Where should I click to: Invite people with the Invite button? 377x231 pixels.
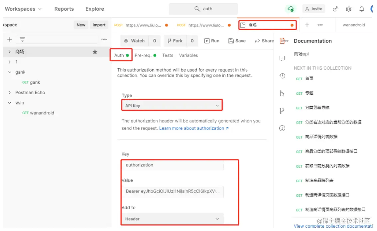[314, 9]
